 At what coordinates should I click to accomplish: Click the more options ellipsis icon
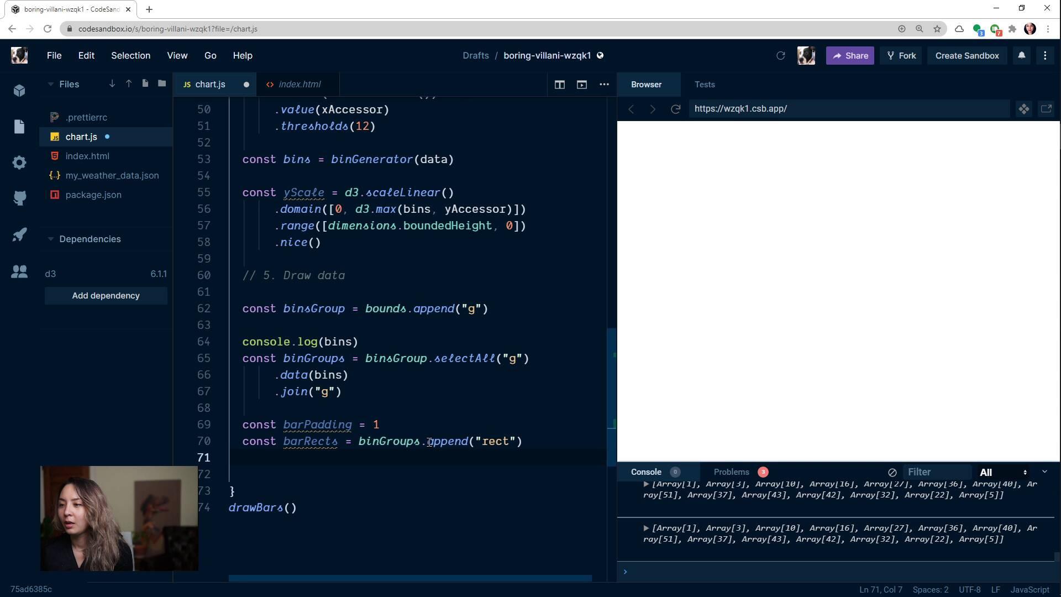[x=605, y=84]
